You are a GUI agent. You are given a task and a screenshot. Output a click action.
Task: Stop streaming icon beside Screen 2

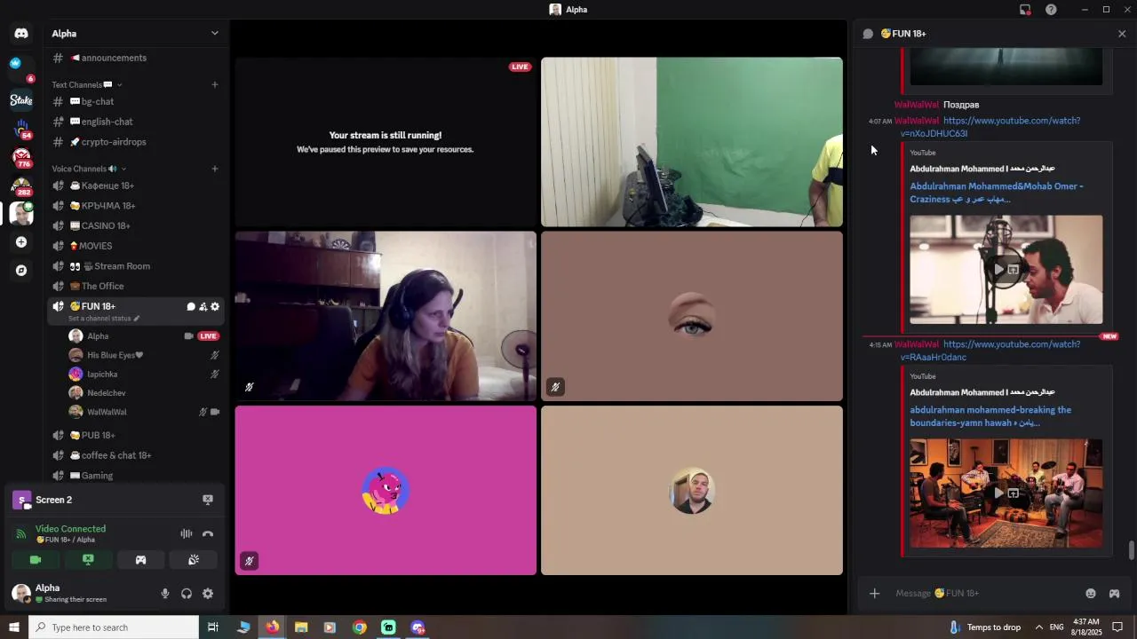point(208,500)
